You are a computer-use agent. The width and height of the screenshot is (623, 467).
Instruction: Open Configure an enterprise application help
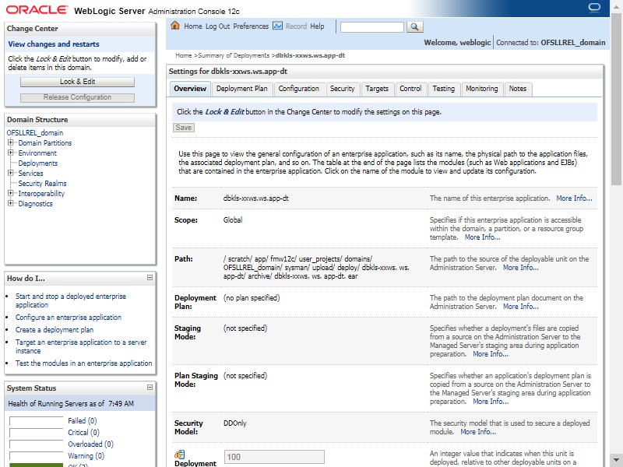[x=69, y=318]
